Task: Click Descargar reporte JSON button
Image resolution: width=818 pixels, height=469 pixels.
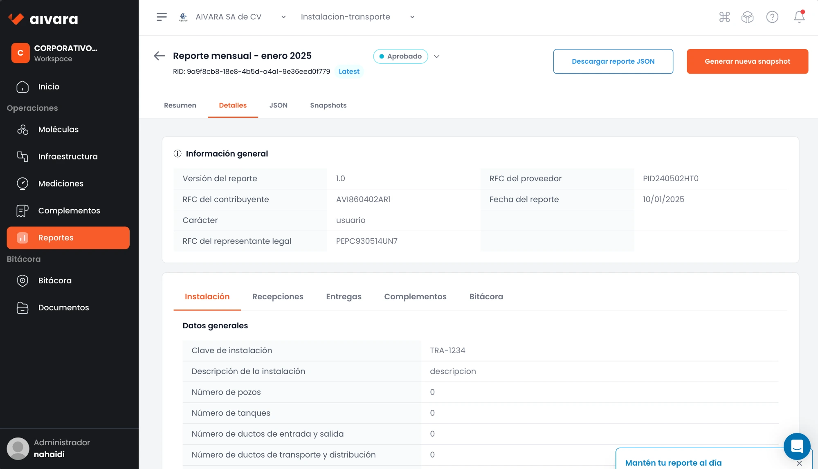Action: [x=613, y=61]
